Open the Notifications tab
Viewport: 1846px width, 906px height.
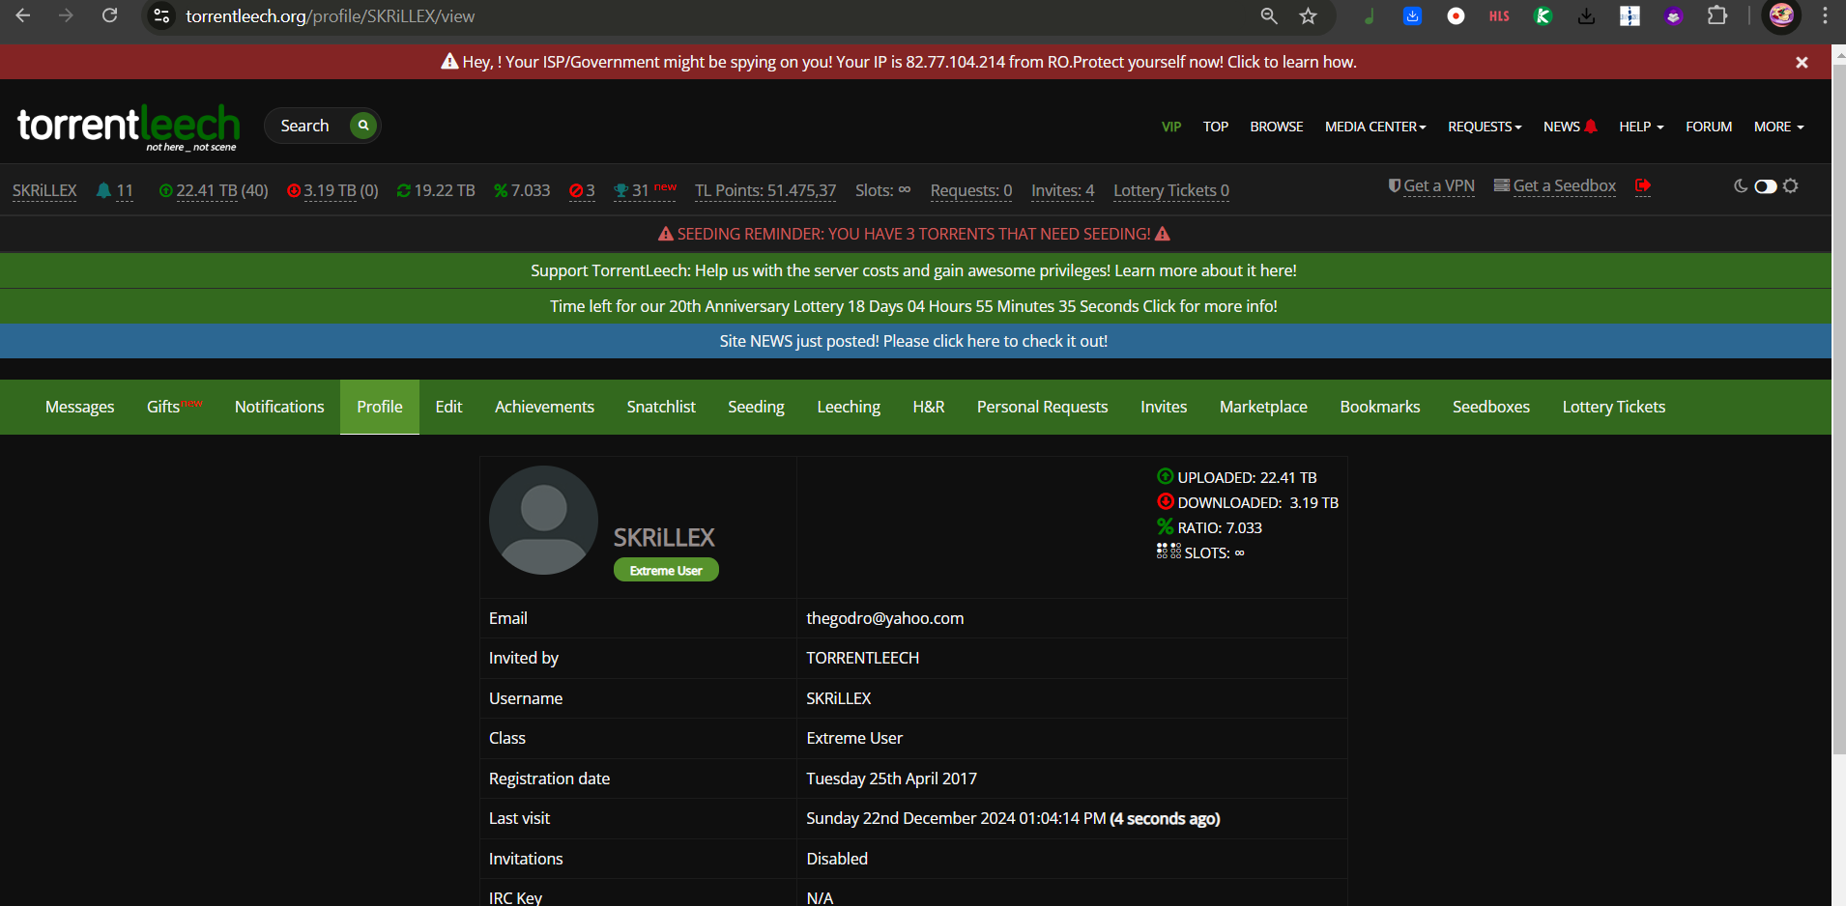click(x=279, y=407)
